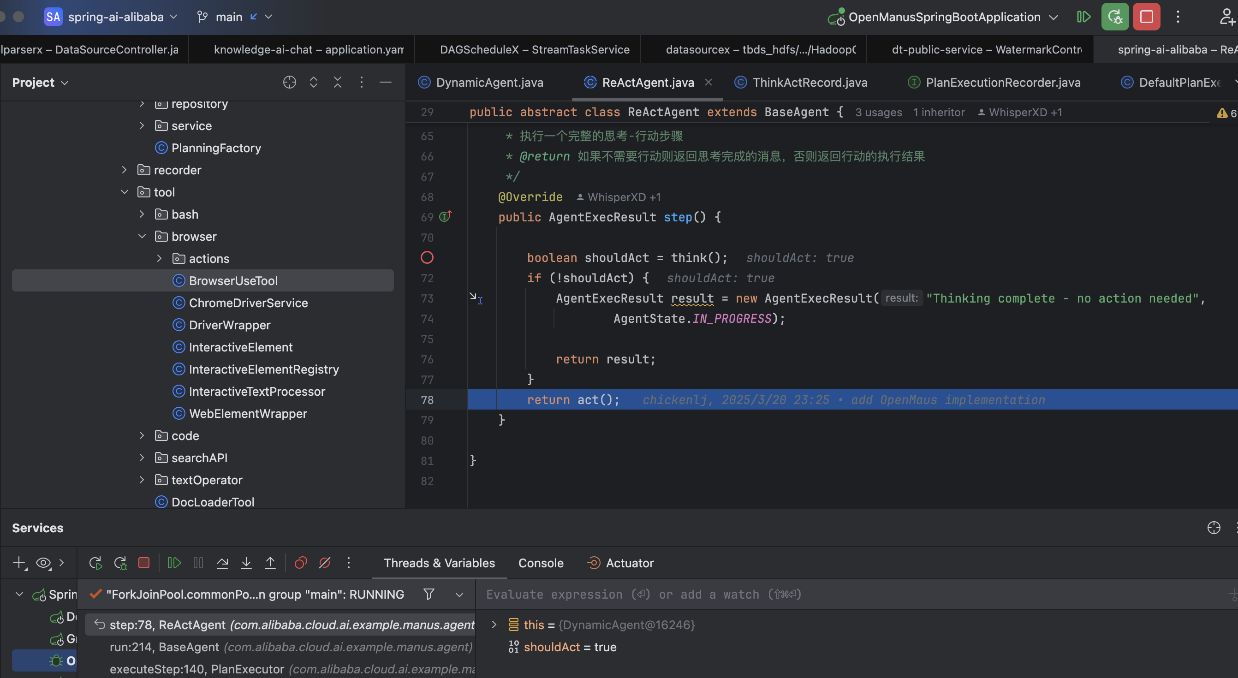Toggle the breakpoint at the think() line
This screenshot has height=678, width=1238.
click(427, 257)
